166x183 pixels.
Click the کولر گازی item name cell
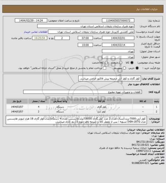pos(102,107)
